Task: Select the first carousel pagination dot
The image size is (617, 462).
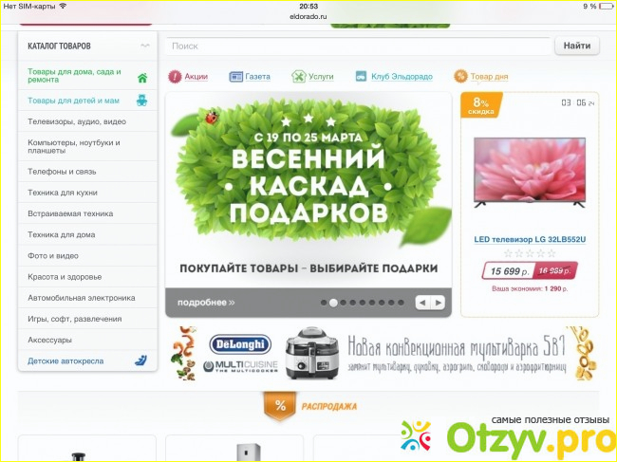Action: pos(323,303)
